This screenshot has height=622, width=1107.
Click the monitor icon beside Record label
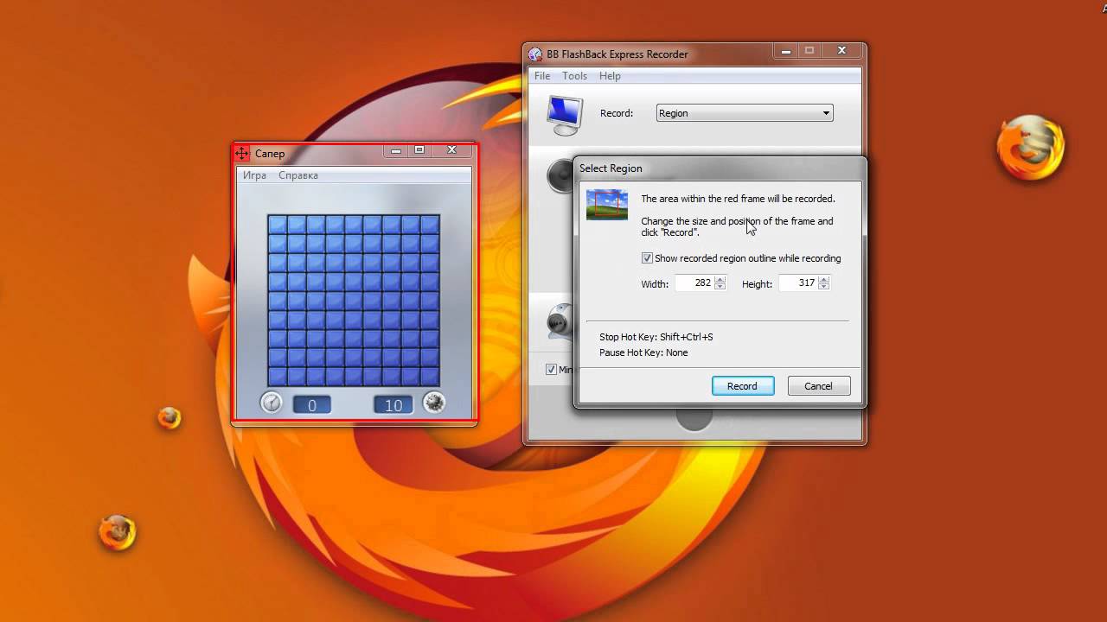[x=566, y=115]
